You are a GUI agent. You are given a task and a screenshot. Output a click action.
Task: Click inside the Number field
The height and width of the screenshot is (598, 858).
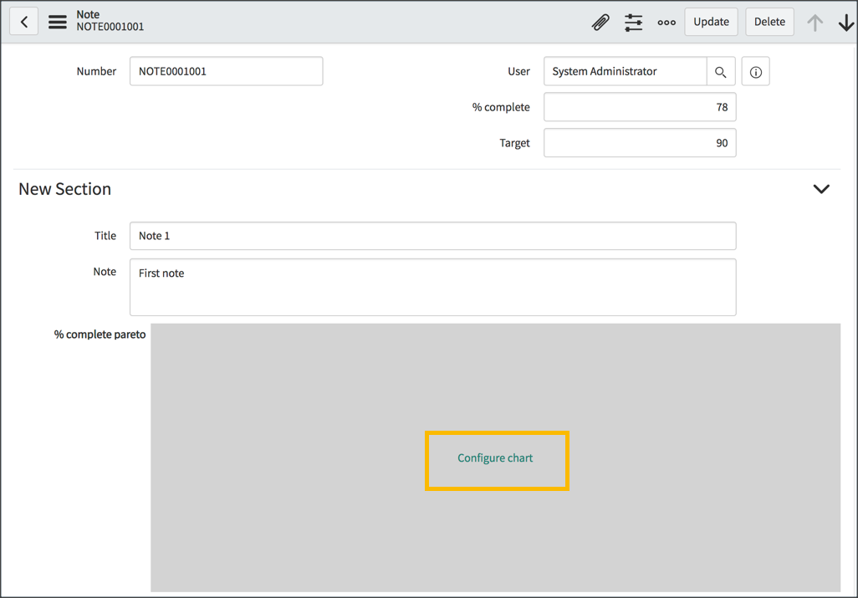[226, 71]
